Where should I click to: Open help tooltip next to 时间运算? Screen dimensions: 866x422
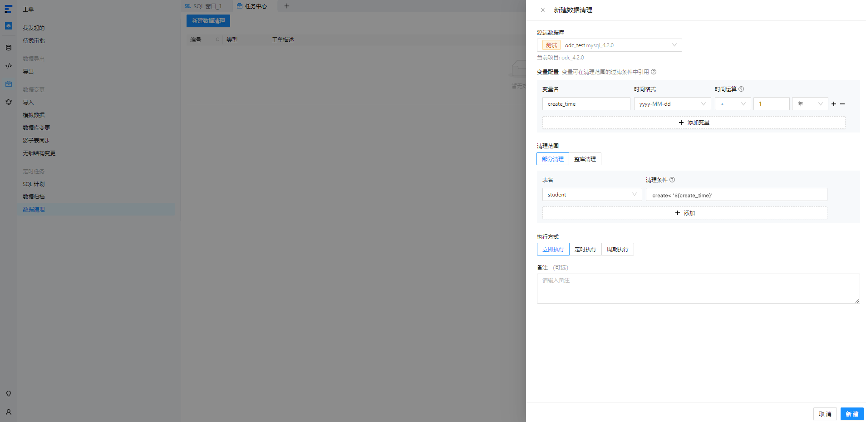741,89
